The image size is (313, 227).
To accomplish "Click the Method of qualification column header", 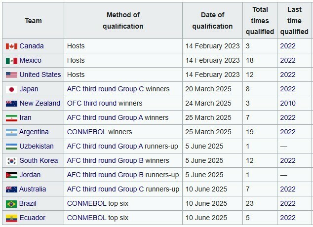I will tap(123, 21).
